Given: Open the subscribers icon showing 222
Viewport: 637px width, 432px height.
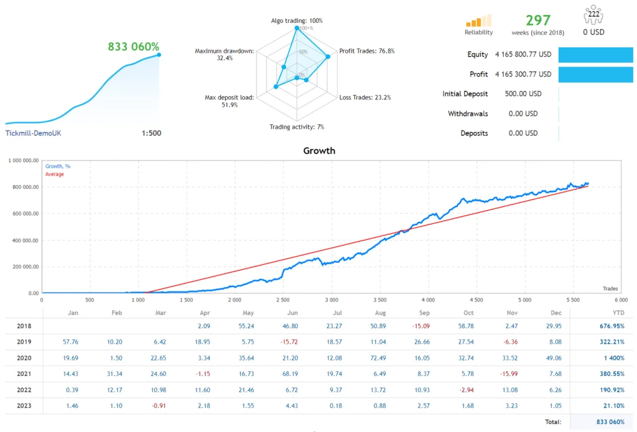Looking at the screenshot, I should click(x=593, y=14).
